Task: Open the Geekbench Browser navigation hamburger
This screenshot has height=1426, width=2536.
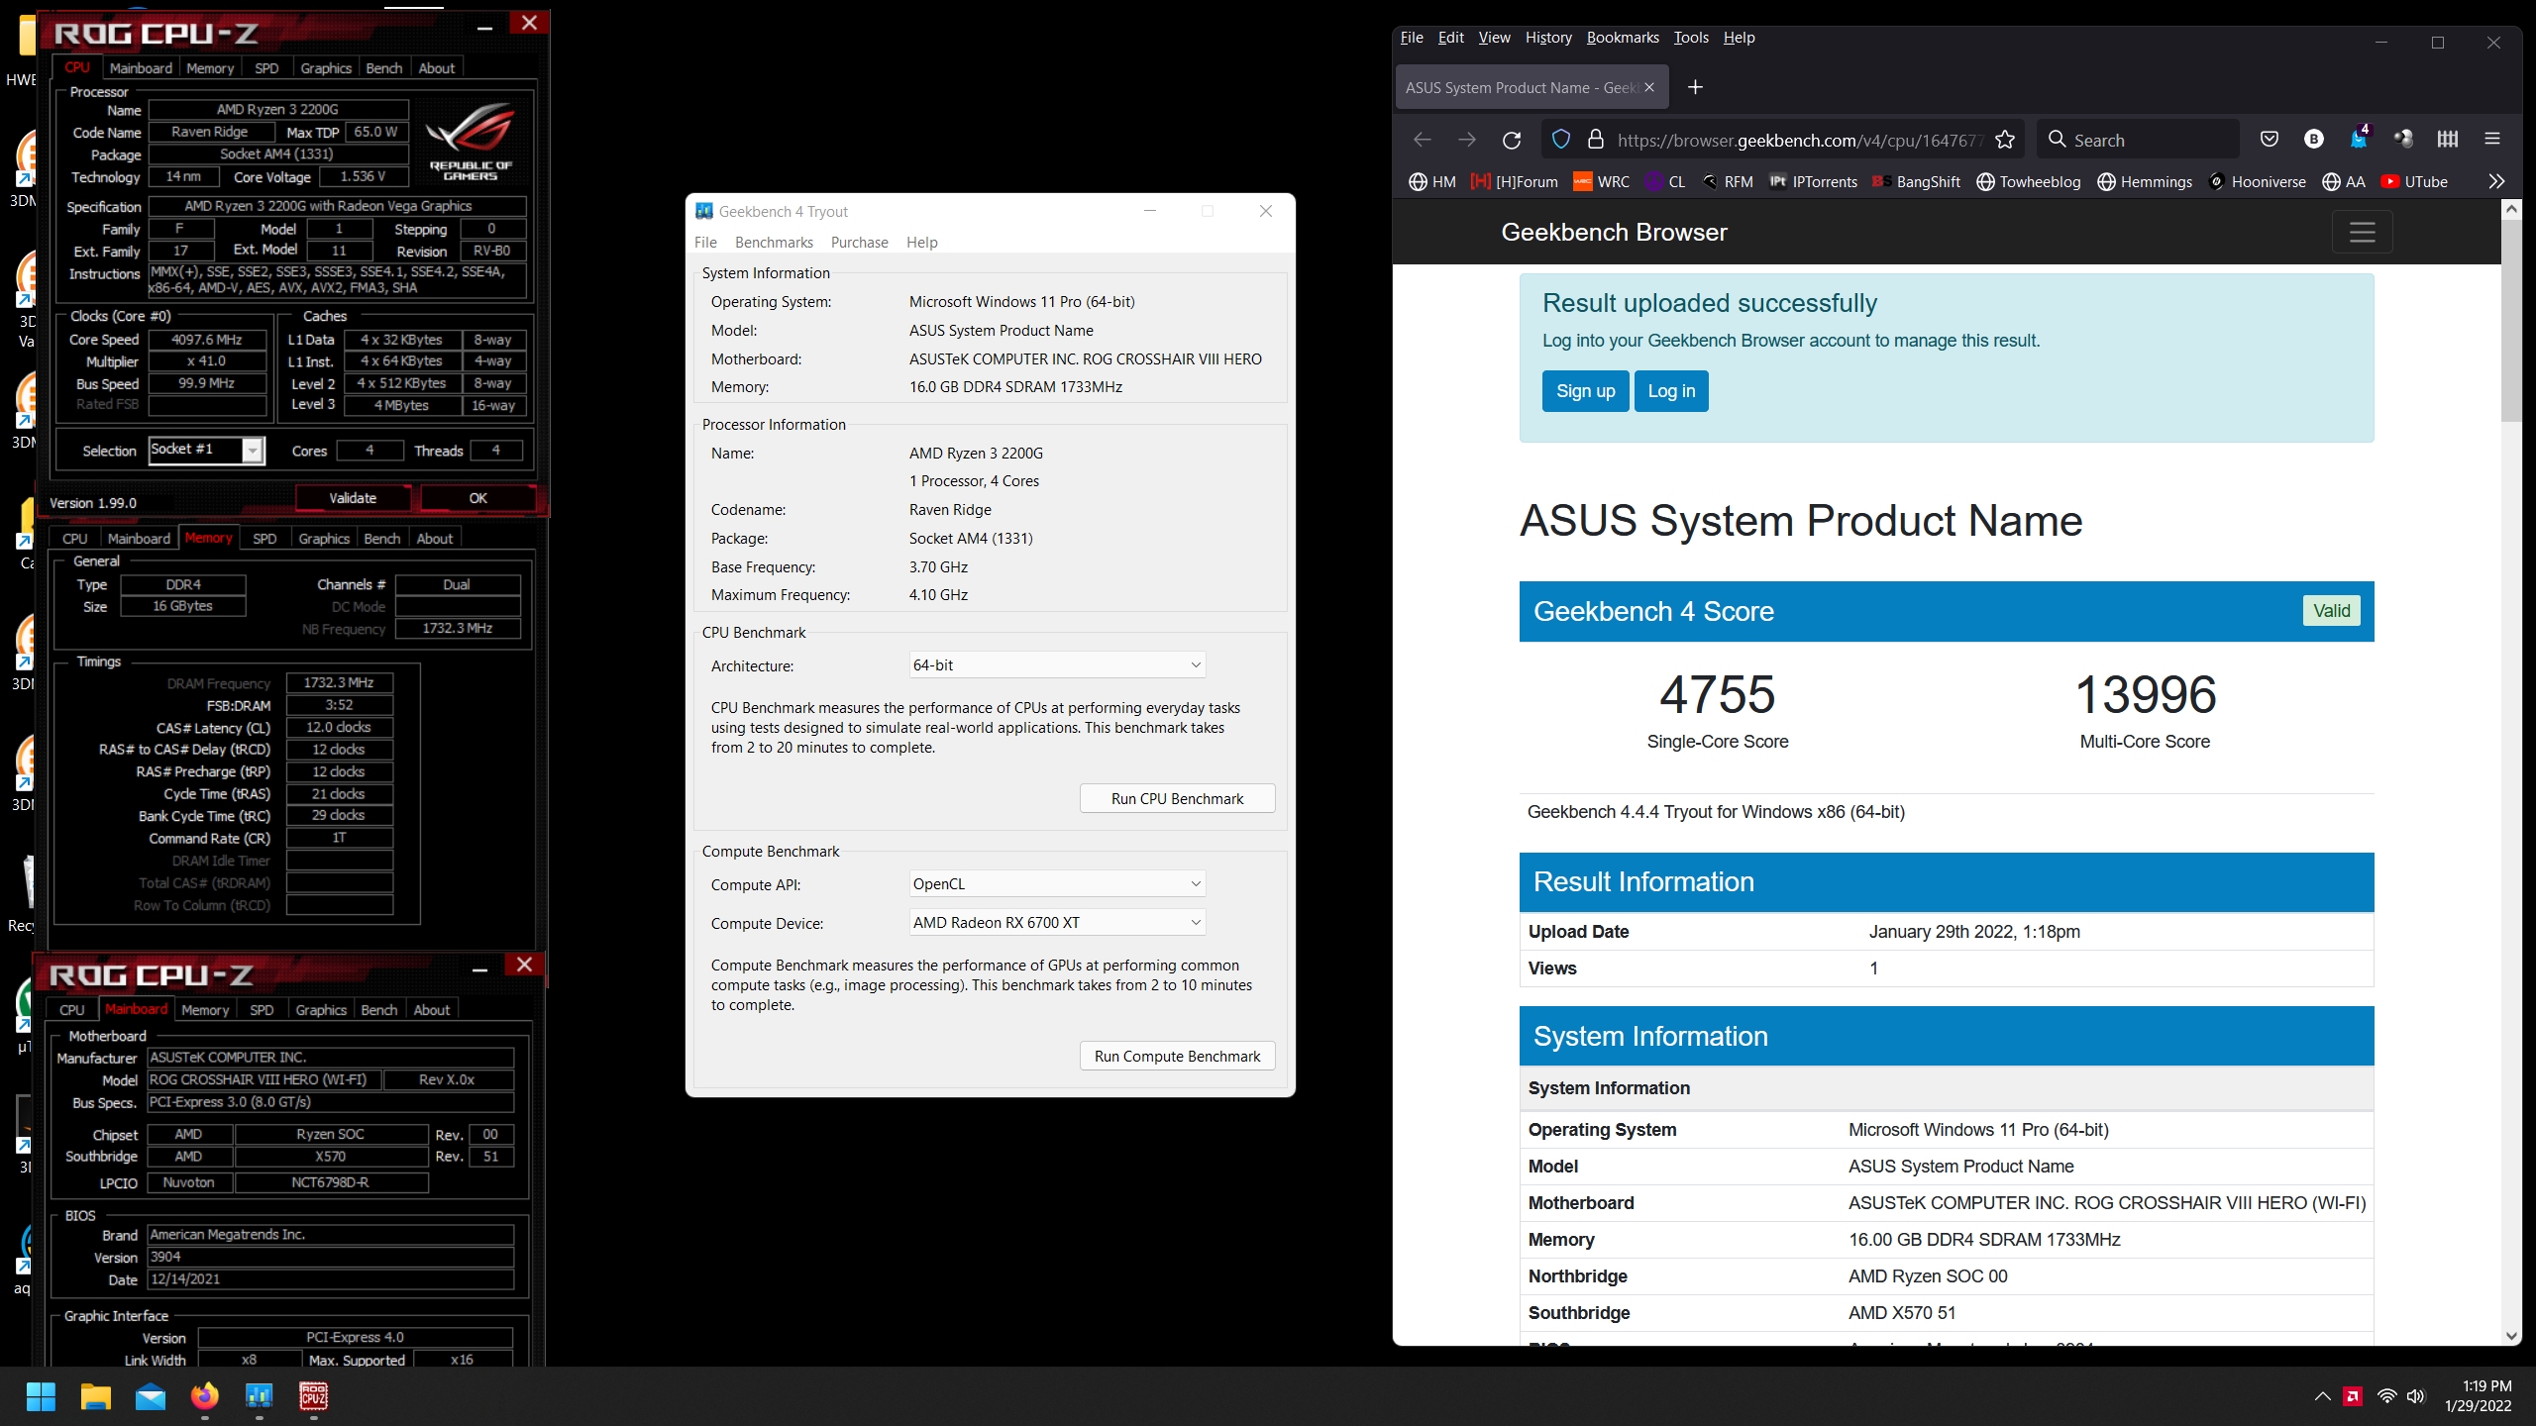Action: pyautogui.click(x=2363, y=232)
